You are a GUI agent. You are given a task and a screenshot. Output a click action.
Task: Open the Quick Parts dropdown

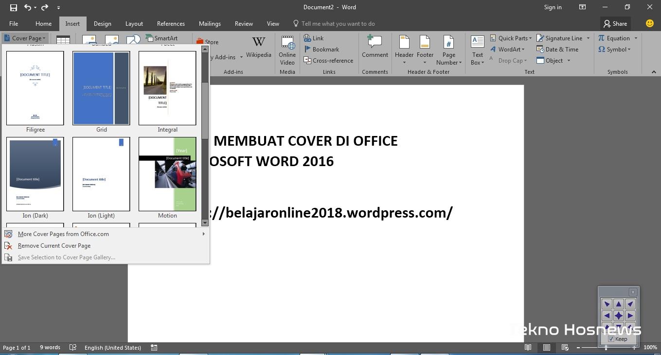[513, 38]
